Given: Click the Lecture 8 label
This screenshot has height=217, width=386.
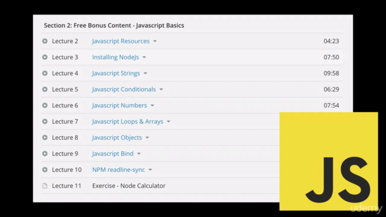Looking at the screenshot, I should pyautogui.click(x=65, y=137).
